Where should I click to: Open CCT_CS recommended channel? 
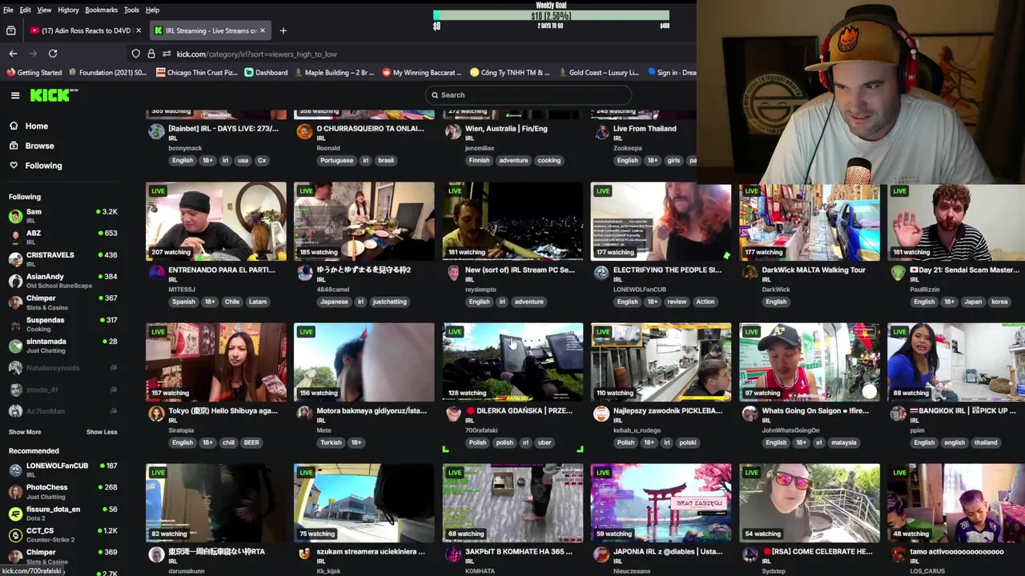pos(62,534)
